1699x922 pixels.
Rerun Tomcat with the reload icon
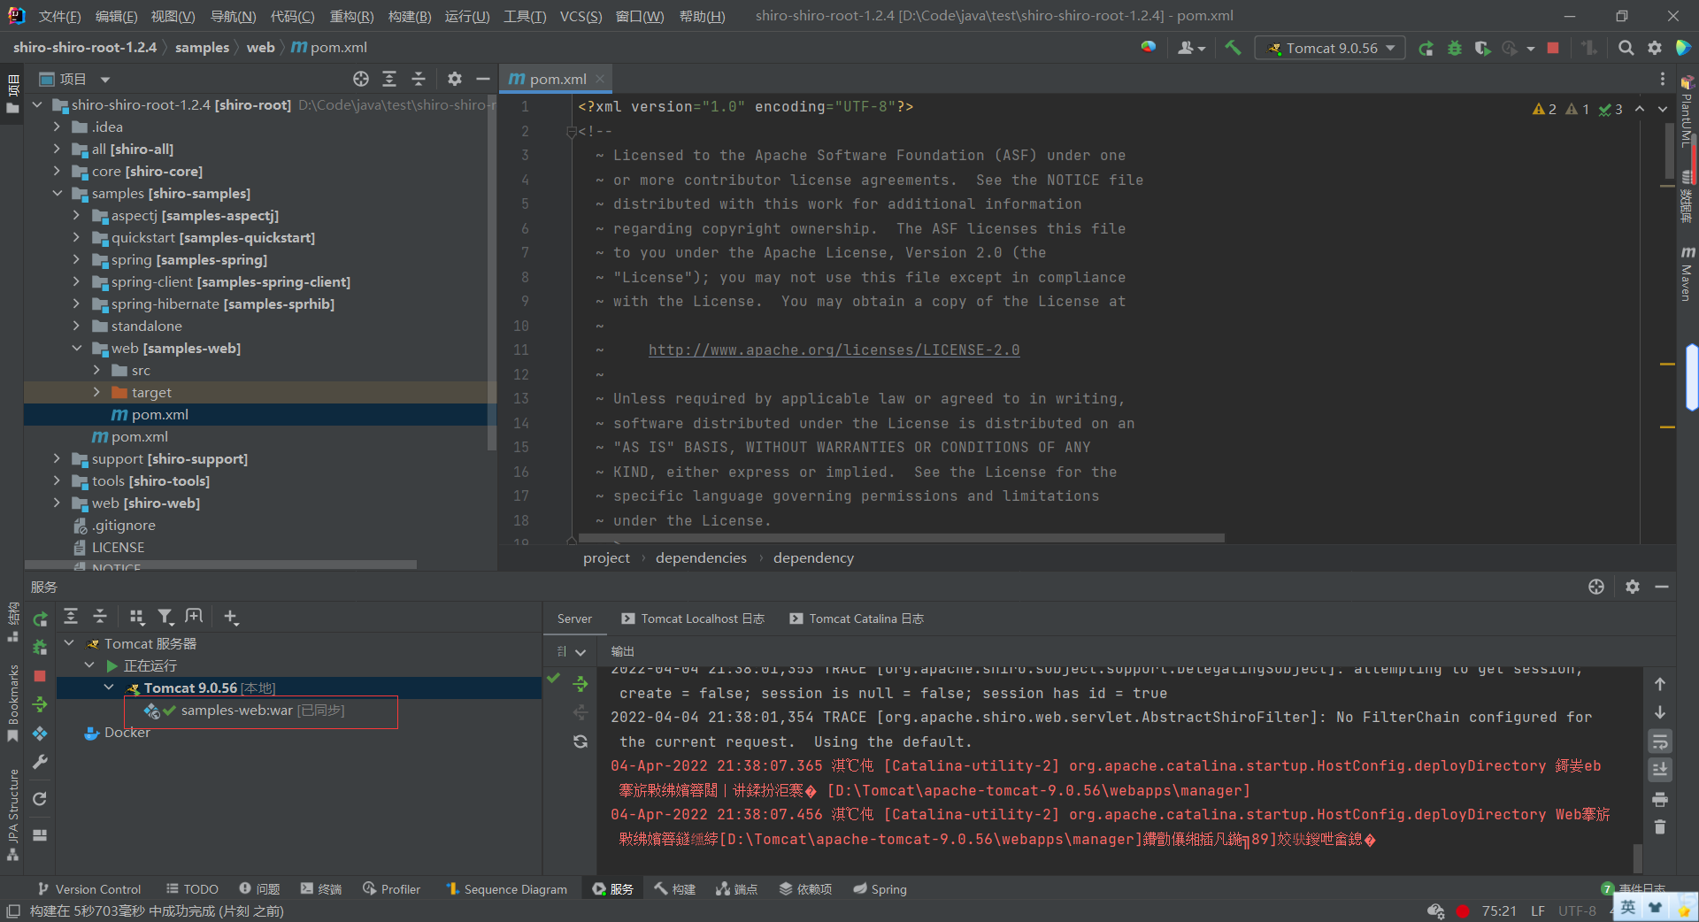[x=1426, y=49]
